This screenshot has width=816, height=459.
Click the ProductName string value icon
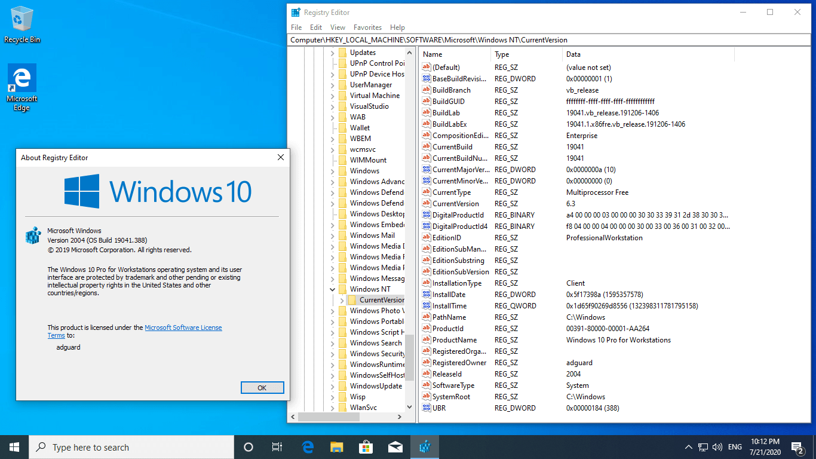[427, 340]
